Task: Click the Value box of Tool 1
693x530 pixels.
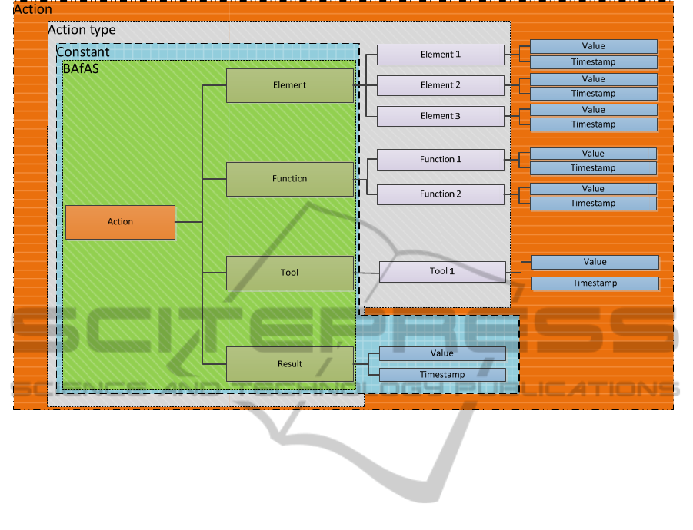Action: [595, 262]
